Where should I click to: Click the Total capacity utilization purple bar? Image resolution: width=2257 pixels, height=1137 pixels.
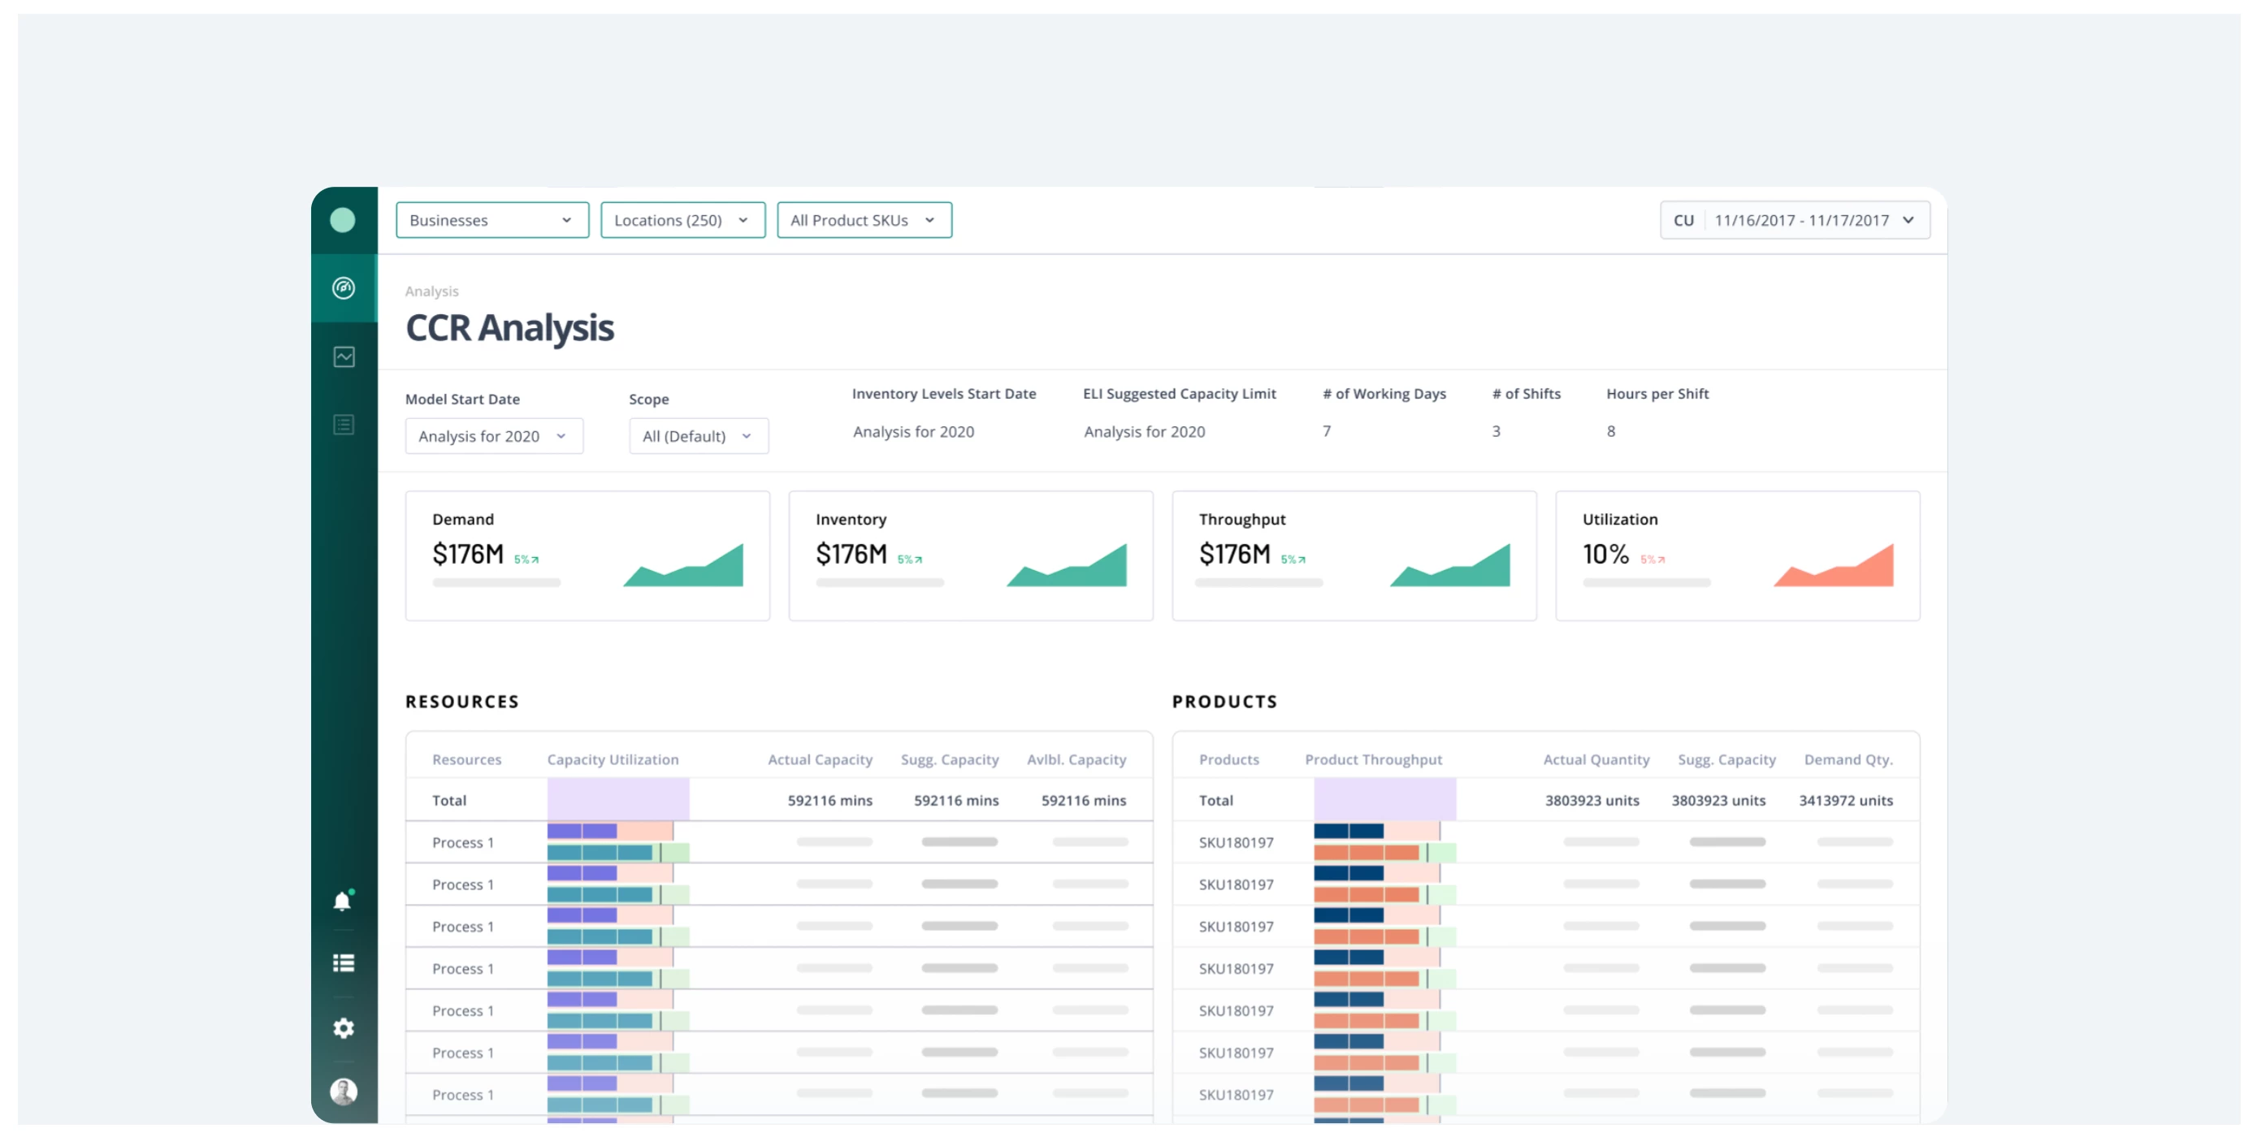coord(617,800)
